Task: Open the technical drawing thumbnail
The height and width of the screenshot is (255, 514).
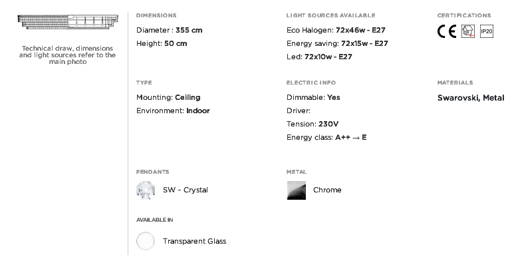Action: pyautogui.click(x=68, y=22)
